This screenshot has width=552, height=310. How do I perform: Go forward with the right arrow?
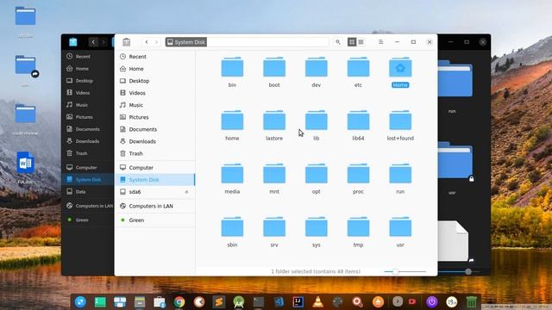point(156,42)
